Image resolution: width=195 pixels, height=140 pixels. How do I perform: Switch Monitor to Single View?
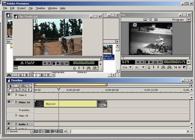coord(151,19)
